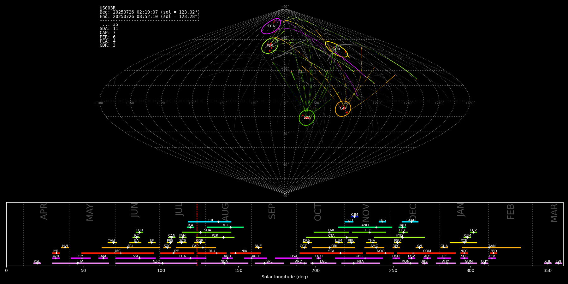Viewport: 568px width, 284px height.
Task: Click the pink NZC bar in the timeline
Action: point(156,263)
